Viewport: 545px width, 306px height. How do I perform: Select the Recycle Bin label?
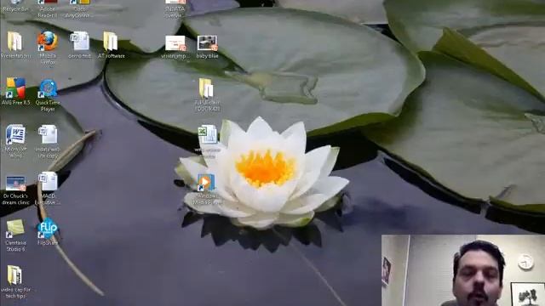coord(15,9)
